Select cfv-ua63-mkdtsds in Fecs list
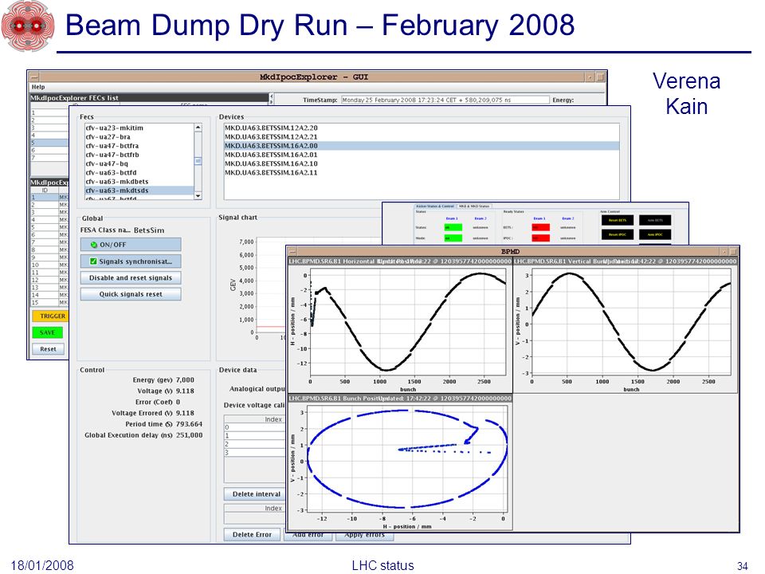The image size is (765, 574). [139, 191]
